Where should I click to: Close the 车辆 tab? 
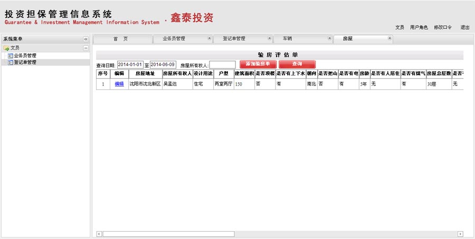pos(329,39)
